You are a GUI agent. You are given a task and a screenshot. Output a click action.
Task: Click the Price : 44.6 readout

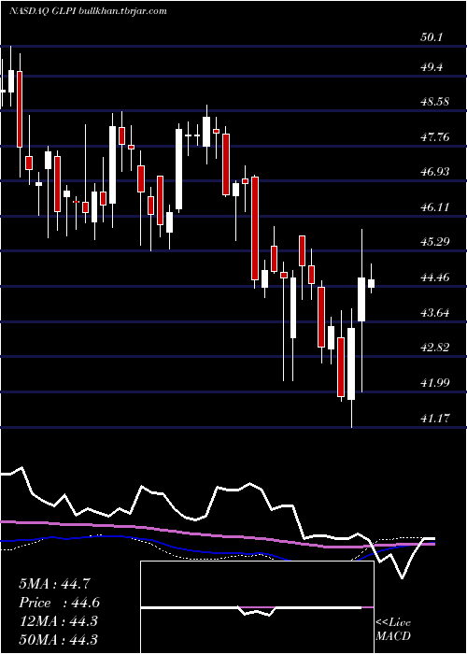(59, 603)
